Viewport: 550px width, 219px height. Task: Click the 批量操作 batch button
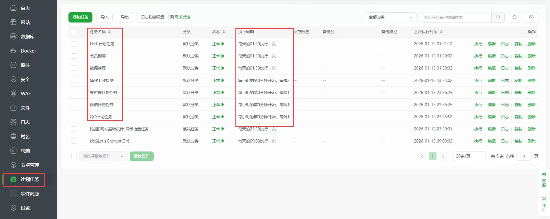pos(142,156)
